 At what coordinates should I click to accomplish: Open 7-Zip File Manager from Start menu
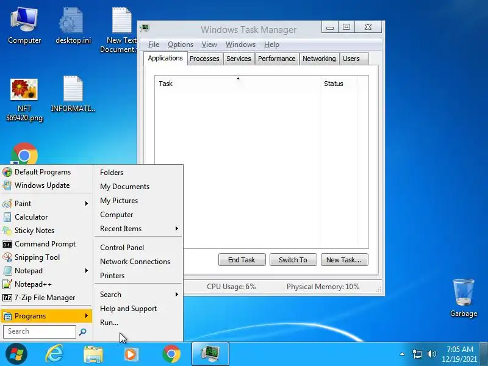click(46, 298)
